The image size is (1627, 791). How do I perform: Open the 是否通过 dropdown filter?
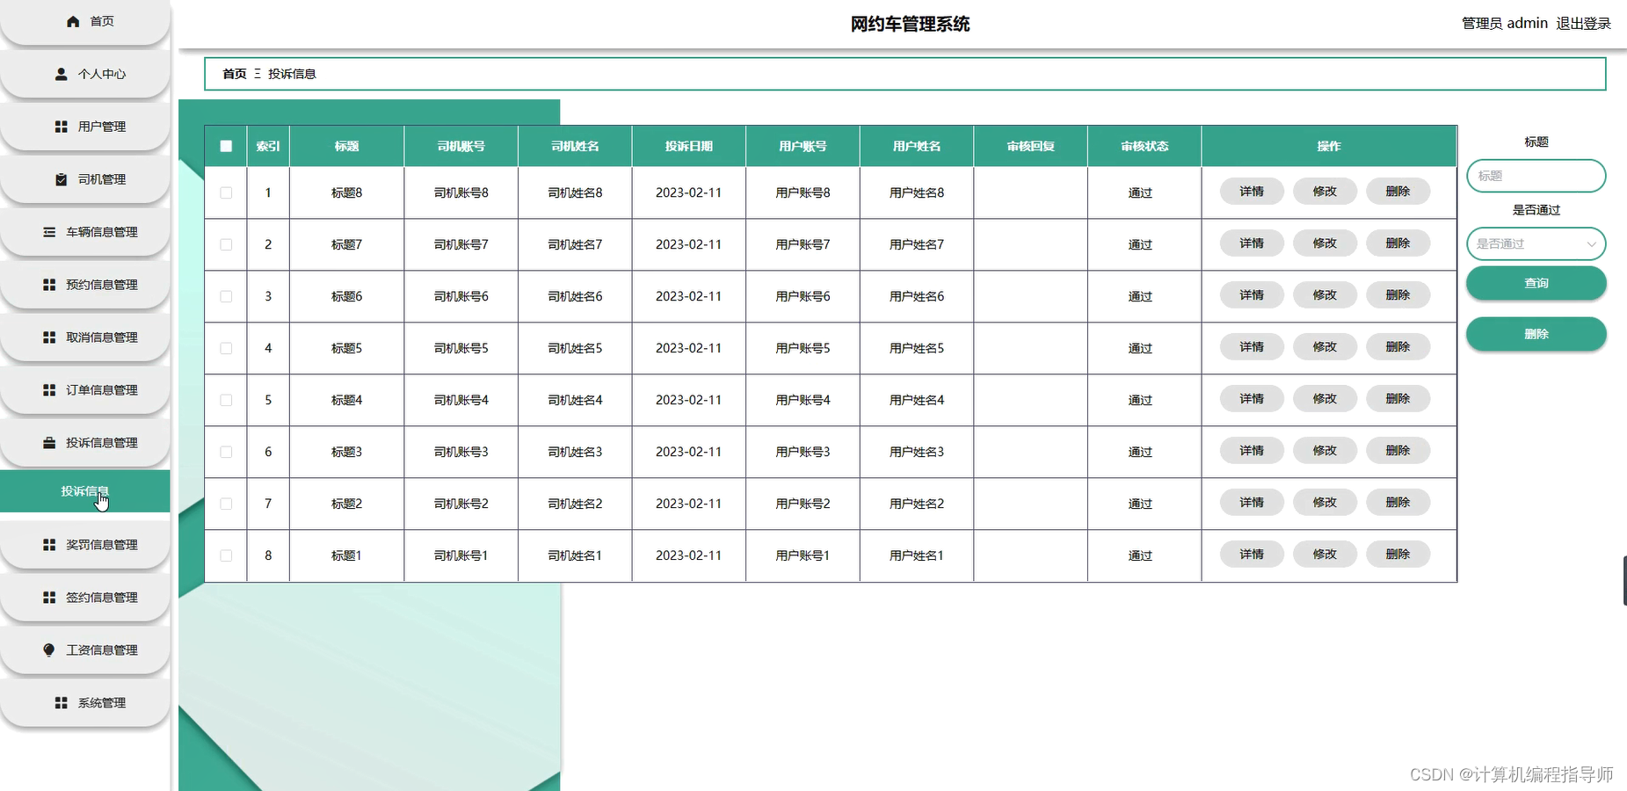point(1536,243)
